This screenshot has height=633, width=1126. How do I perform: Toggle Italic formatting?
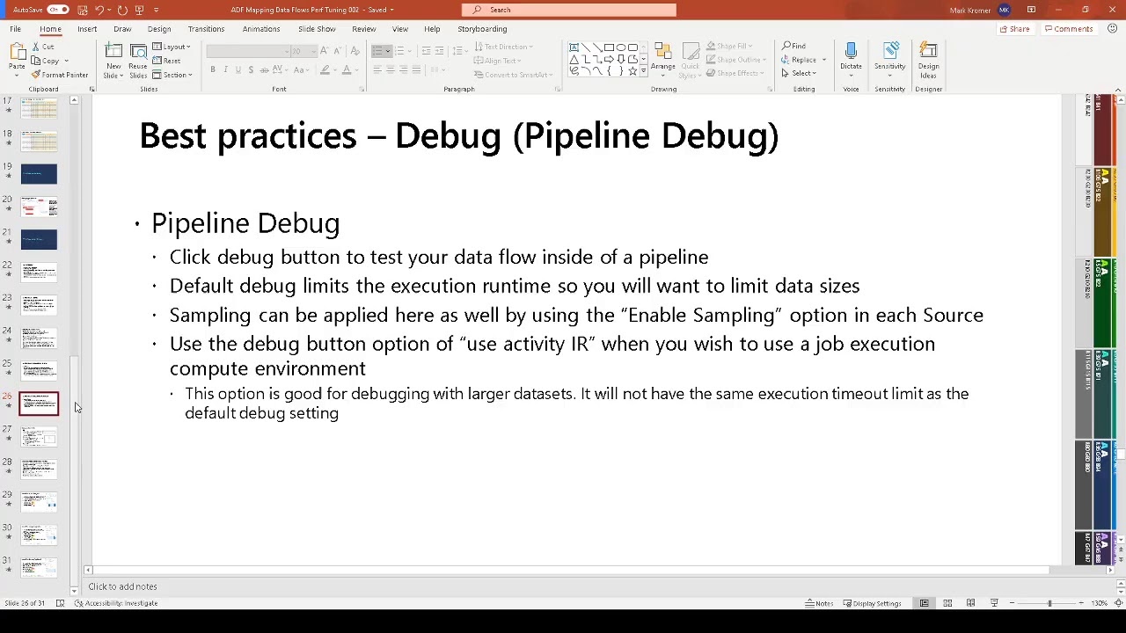click(x=225, y=69)
